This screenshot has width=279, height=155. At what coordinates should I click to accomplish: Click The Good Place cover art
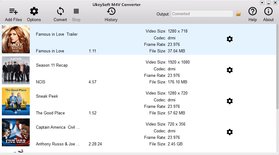point(16,101)
